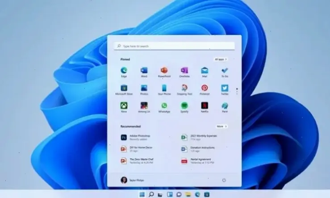Launch Word from pinned apps

point(144,72)
